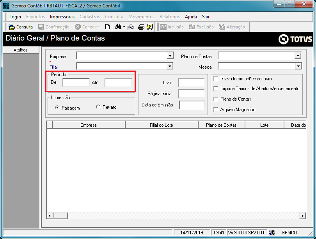The width and height of the screenshot is (316, 239).
Task: Click the horizontal scrollbar thumb
Action: (x=60, y=216)
